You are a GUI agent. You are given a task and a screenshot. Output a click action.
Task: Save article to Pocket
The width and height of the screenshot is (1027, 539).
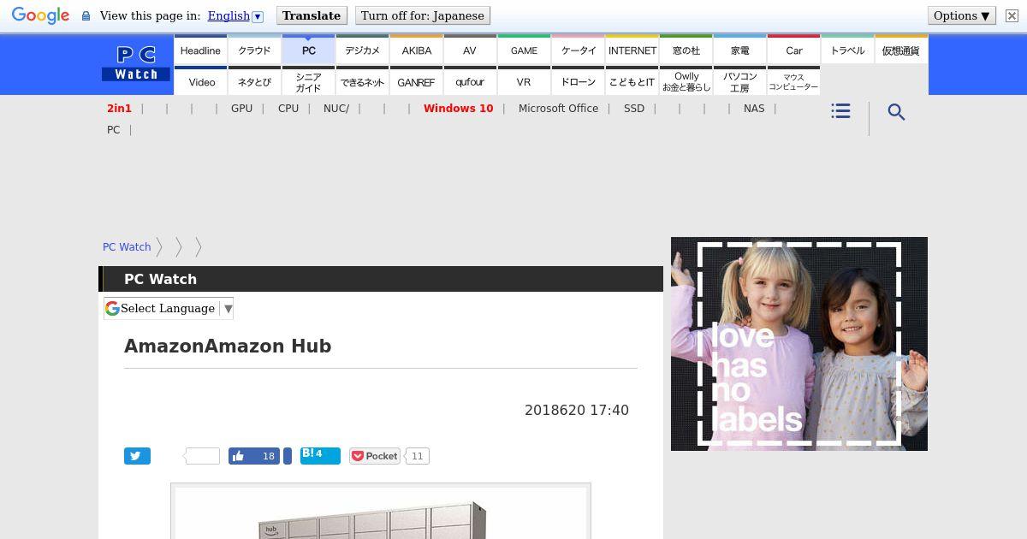coord(375,456)
